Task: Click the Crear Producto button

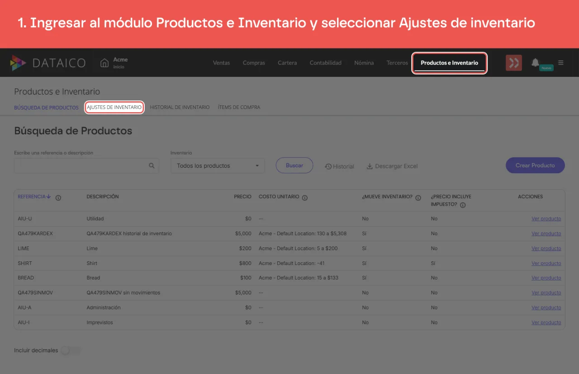Action: click(535, 166)
